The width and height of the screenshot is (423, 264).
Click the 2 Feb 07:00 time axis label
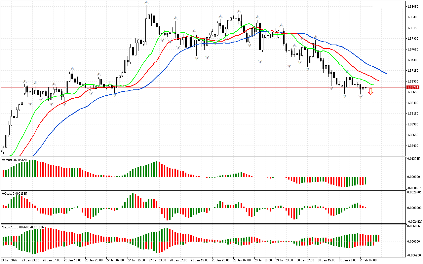point(368,260)
